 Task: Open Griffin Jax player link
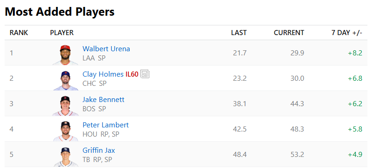point(99,150)
